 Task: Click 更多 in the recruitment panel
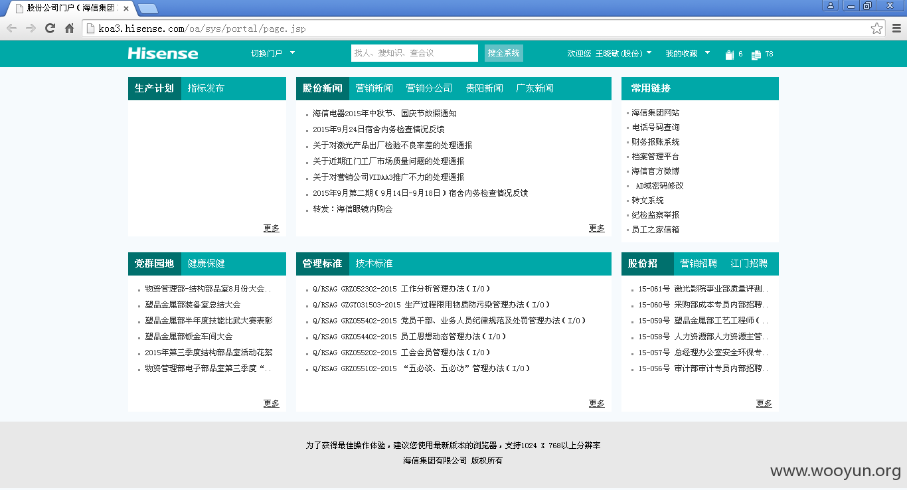[x=764, y=404]
